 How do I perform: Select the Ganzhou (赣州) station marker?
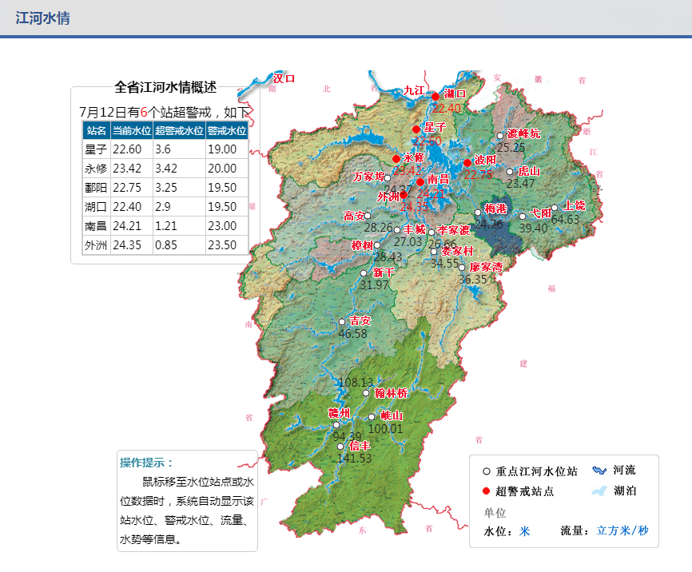click(x=336, y=425)
